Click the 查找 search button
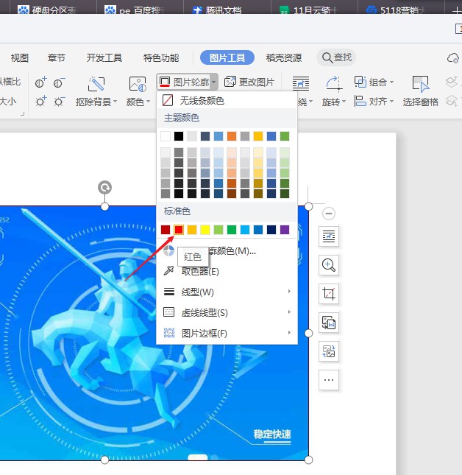This screenshot has width=462, height=475. 335,57
